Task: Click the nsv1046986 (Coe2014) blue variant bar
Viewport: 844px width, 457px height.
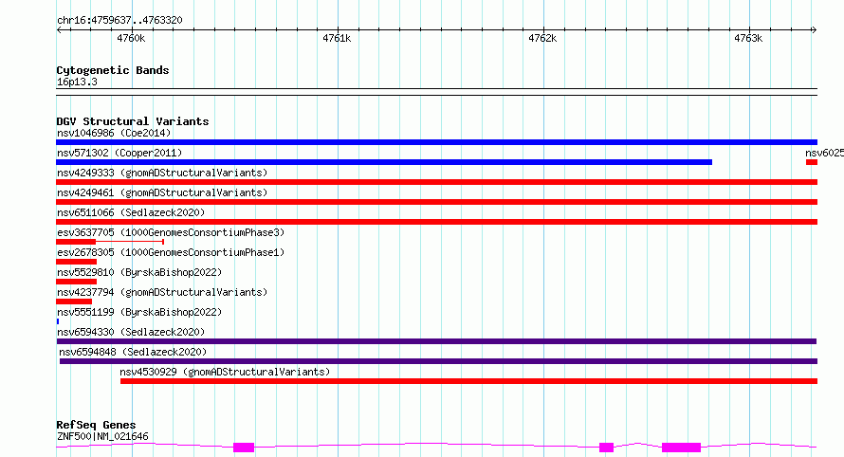Action: click(436, 142)
